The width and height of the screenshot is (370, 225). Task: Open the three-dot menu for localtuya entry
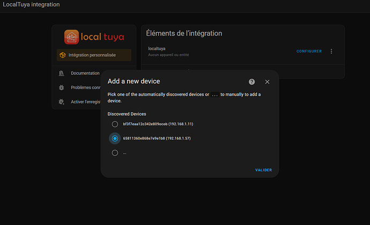pyautogui.click(x=331, y=52)
